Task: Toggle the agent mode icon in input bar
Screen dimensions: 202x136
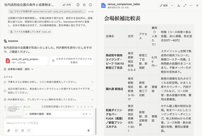Action: 22,130
